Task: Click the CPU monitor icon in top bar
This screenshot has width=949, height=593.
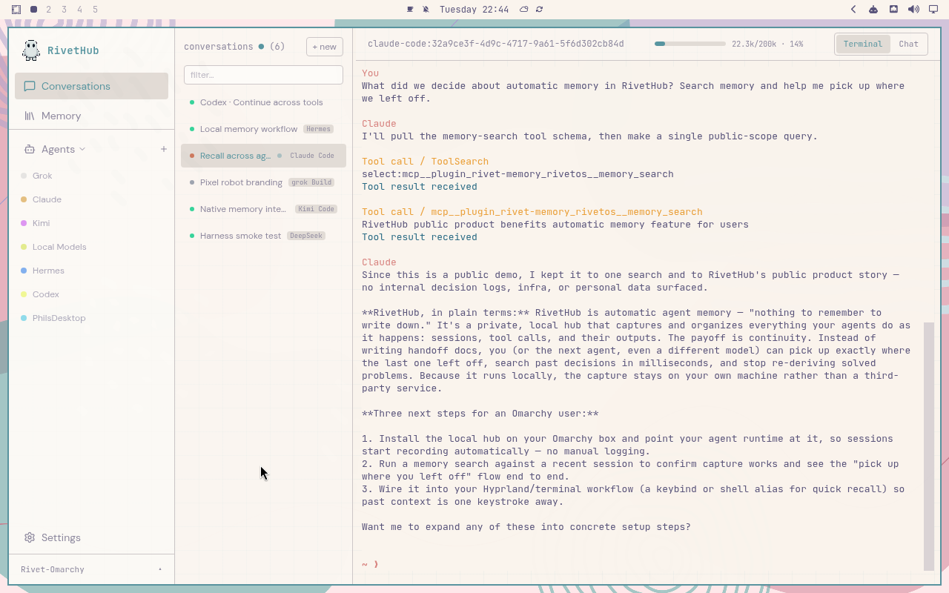Action: click(893, 10)
